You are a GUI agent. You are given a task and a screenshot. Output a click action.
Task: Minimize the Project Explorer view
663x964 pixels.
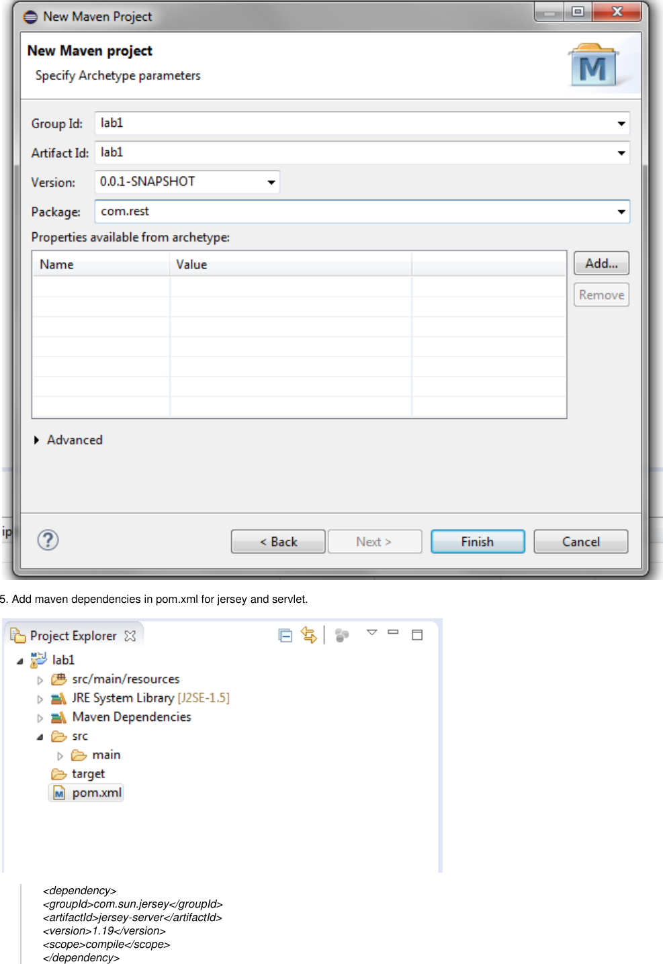[394, 632]
